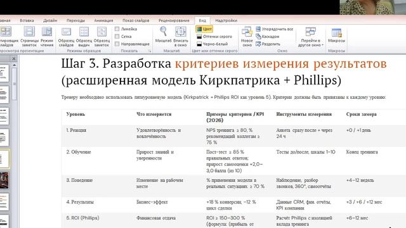Open the Надстройки (Add-ins) tab
The image size is (406, 228).
(x=226, y=20)
